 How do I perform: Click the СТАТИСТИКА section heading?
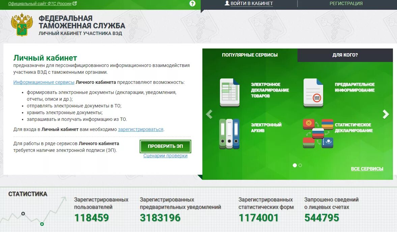click(x=28, y=194)
